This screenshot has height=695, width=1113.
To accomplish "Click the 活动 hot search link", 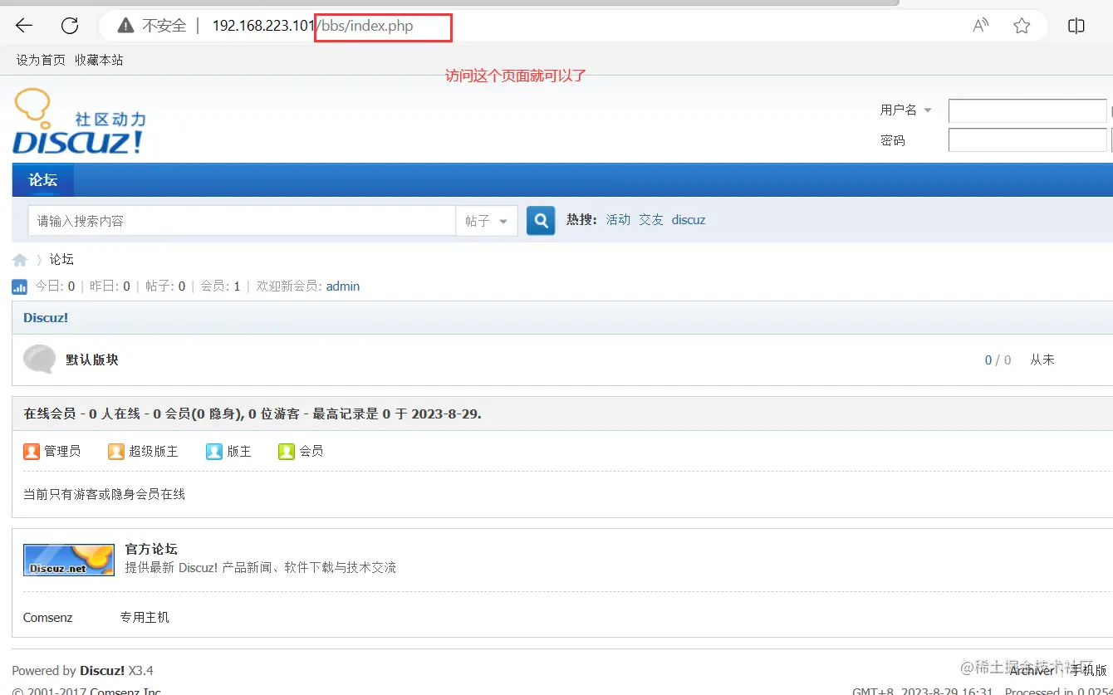I will coord(618,220).
